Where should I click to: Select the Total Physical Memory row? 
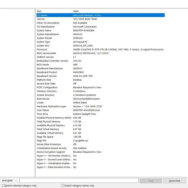pyautogui.click(x=100, y=122)
